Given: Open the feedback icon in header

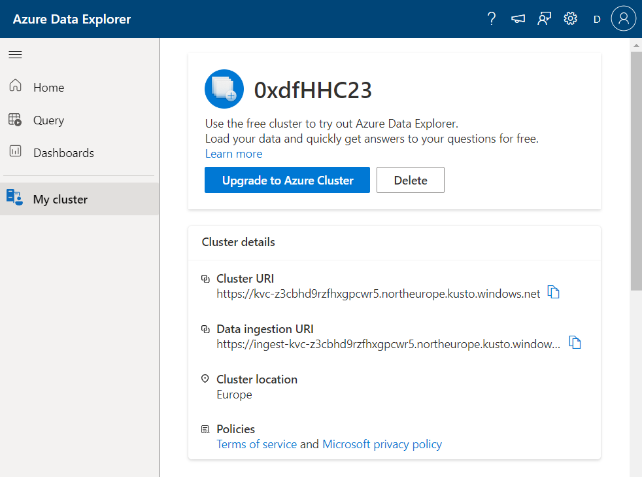Looking at the screenshot, I should [544, 19].
